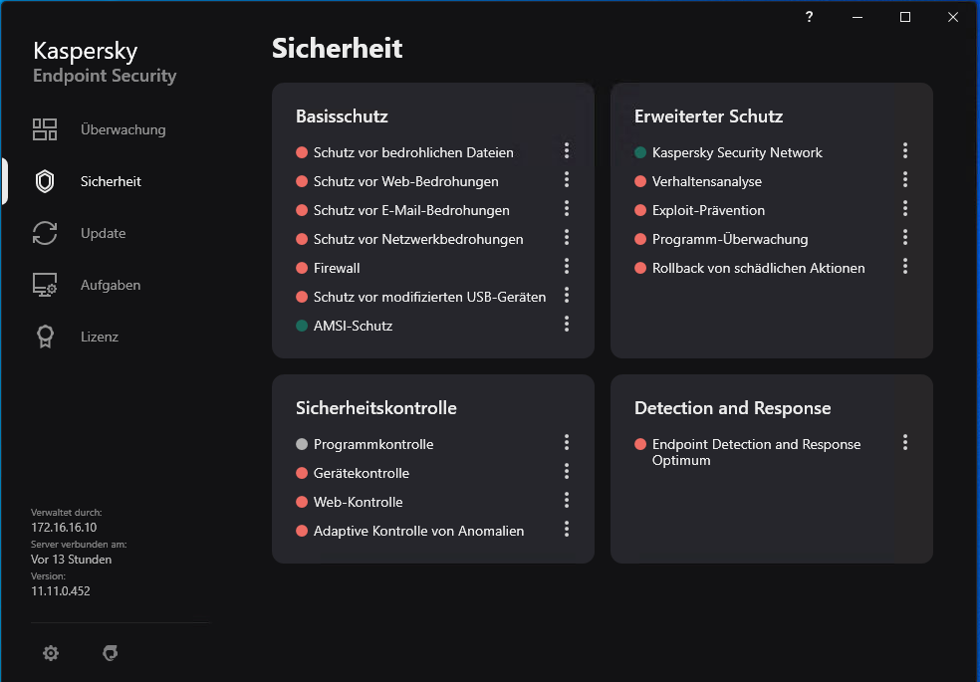
Task: Open the three-dot menu for Gerätekontrolle
Action: 567,471
